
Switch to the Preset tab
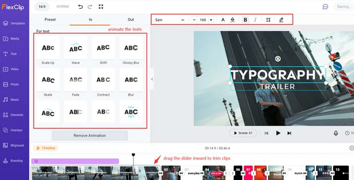click(x=50, y=20)
